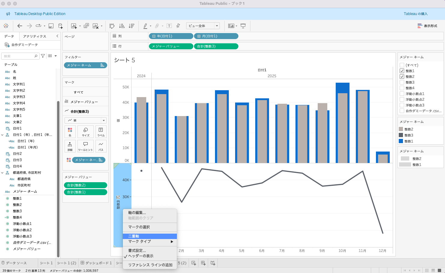The height and width of the screenshot is (273, 445).
Task: Click the blue 整数1 color legend swatch
Action: click(401, 141)
